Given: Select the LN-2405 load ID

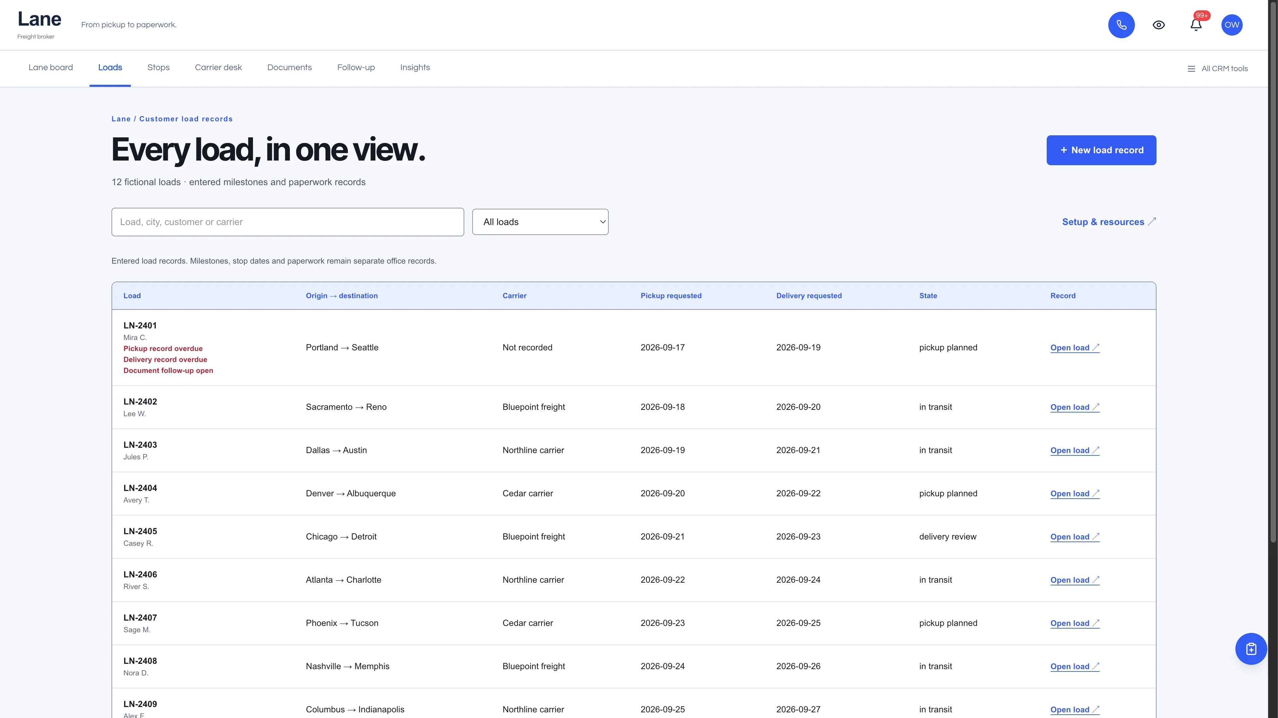Looking at the screenshot, I should pyautogui.click(x=140, y=531).
